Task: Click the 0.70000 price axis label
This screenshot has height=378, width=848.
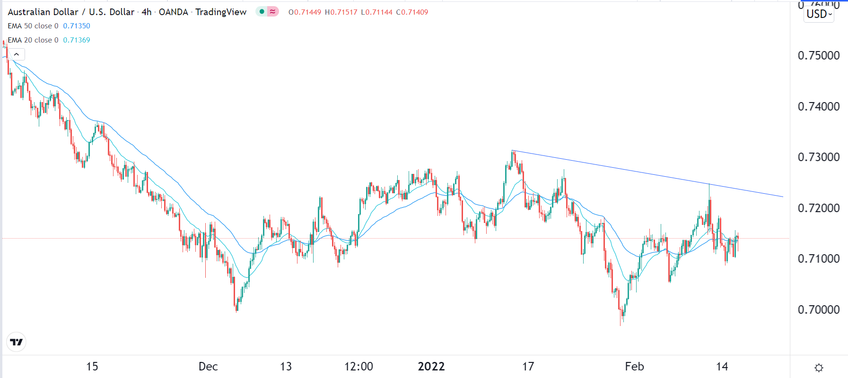Action: pos(819,310)
